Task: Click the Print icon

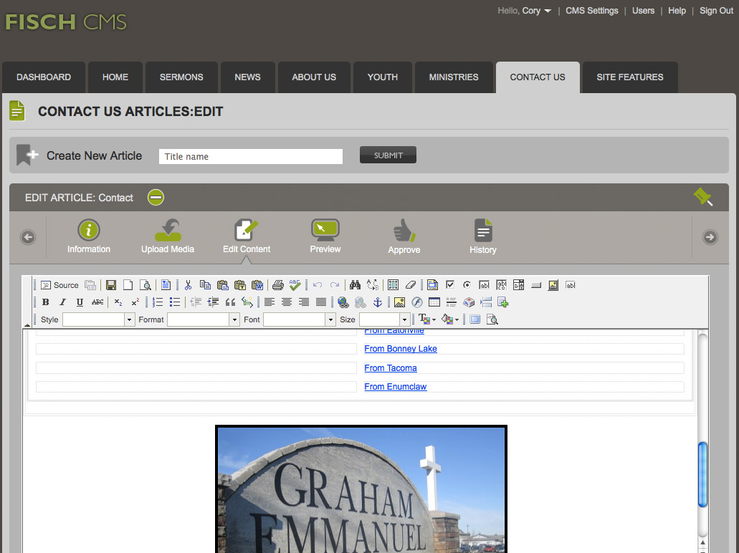Action: click(x=278, y=285)
